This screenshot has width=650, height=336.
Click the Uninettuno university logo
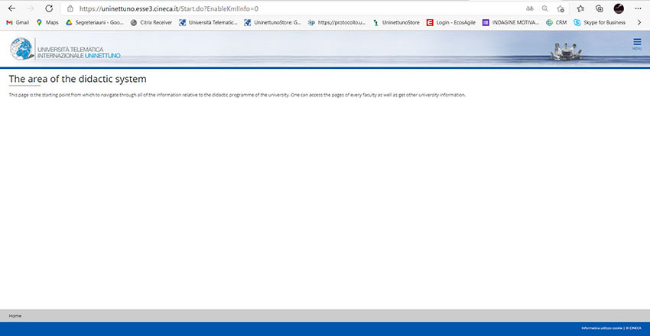[x=65, y=49]
